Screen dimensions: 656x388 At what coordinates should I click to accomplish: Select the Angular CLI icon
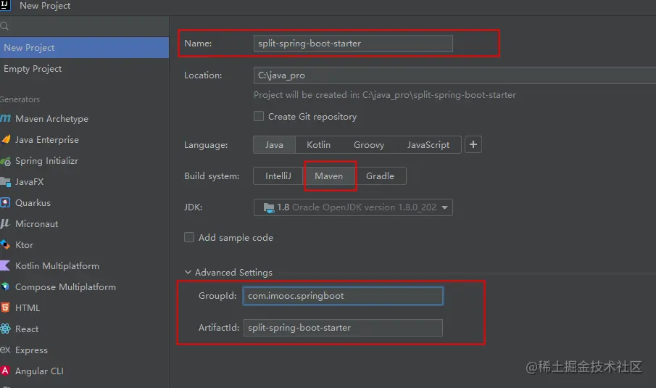tap(6, 371)
